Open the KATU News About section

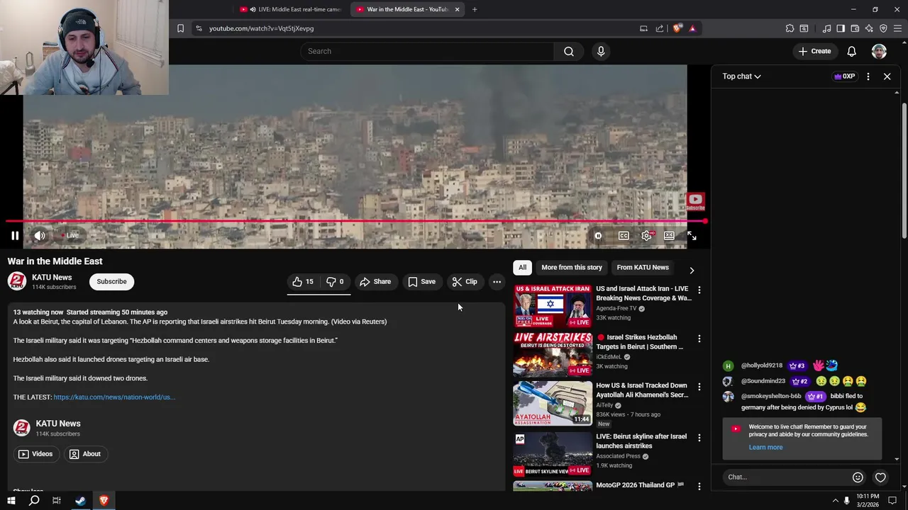tap(84, 454)
